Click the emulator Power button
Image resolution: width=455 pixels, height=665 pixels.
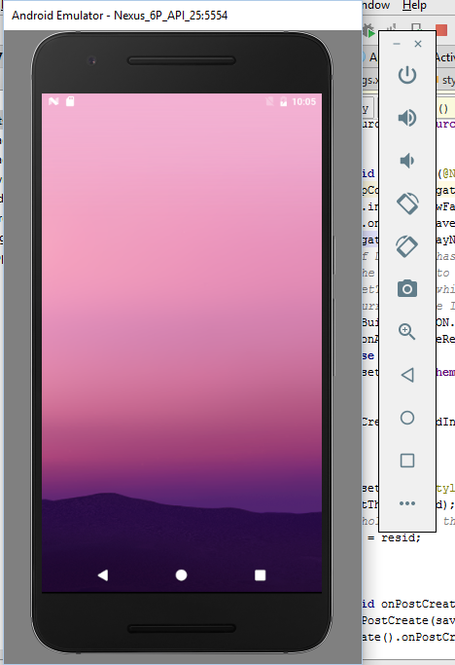click(407, 75)
